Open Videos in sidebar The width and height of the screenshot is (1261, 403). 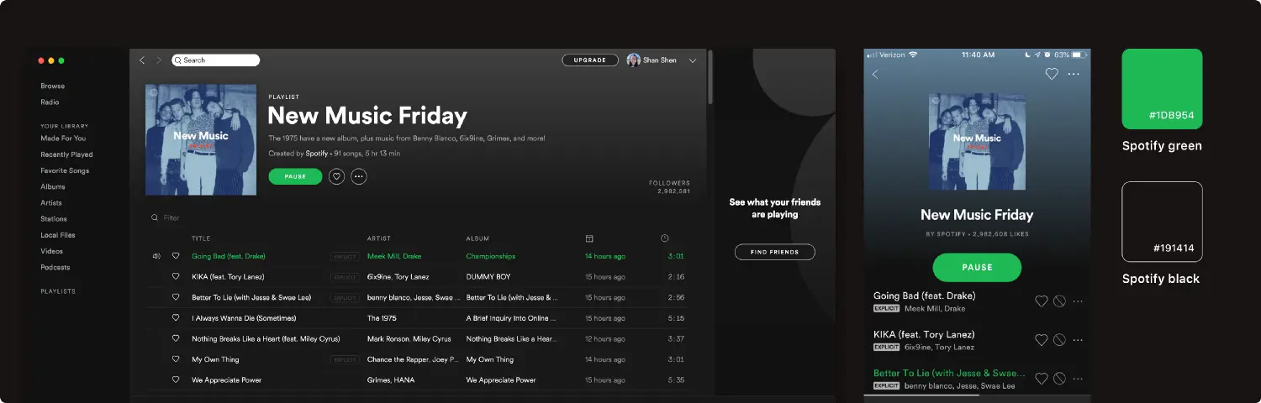[51, 251]
